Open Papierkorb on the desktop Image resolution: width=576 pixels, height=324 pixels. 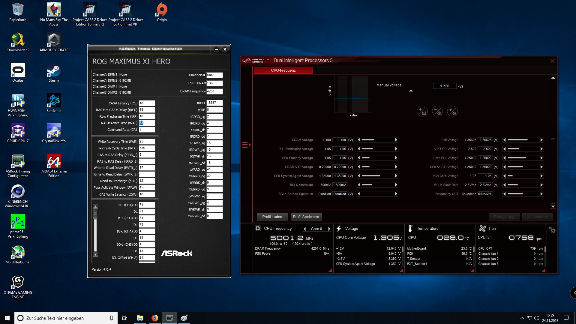pos(18,12)
